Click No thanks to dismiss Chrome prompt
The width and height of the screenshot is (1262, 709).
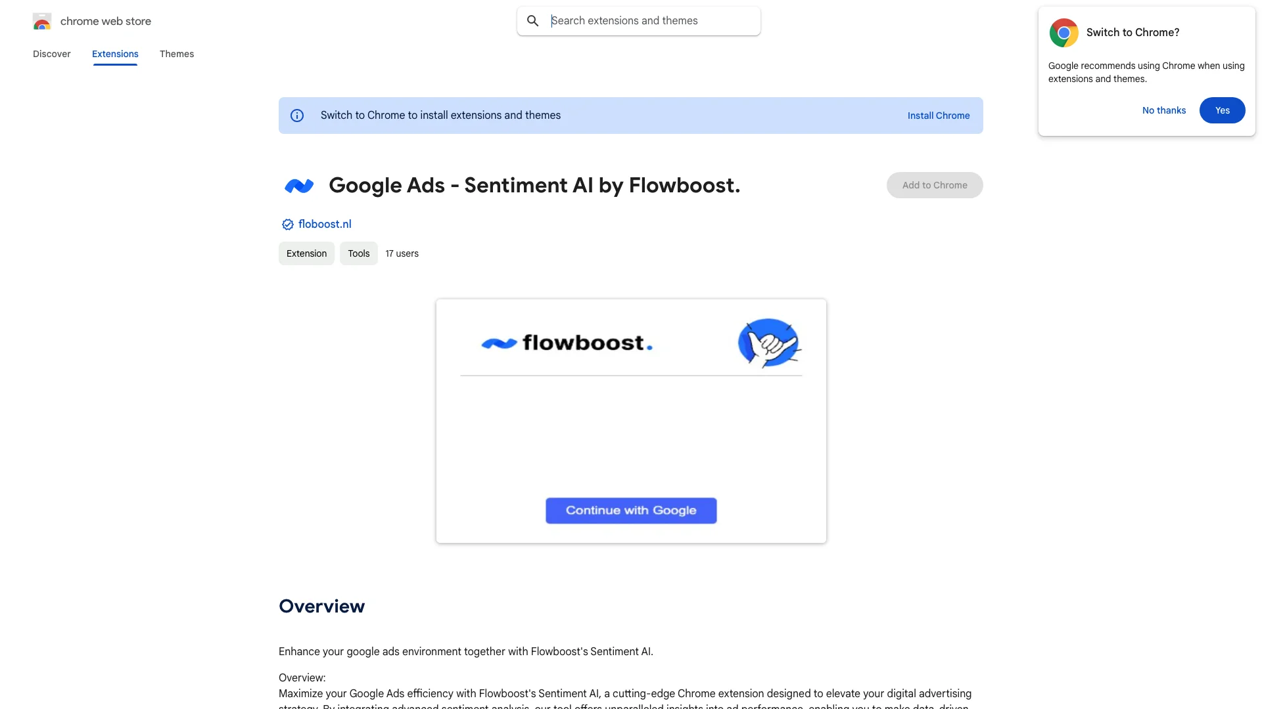point(1164,110)
